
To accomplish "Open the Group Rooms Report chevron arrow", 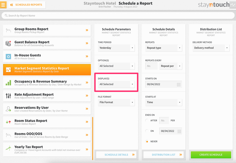I will 87,30.
